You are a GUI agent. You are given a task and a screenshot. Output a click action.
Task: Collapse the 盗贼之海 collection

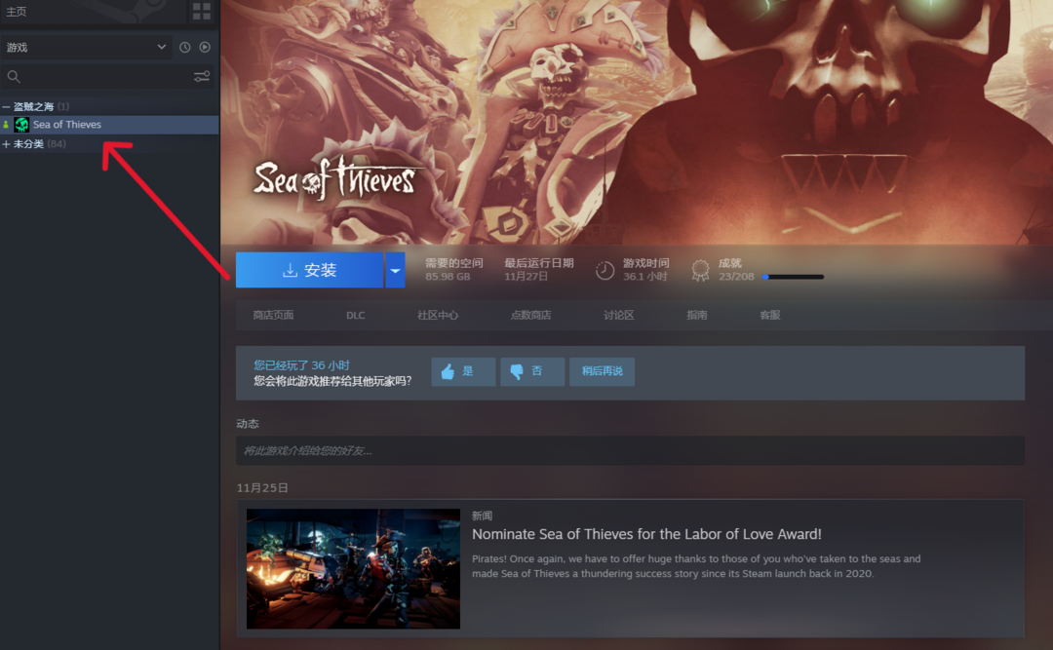tap(7, 106)
